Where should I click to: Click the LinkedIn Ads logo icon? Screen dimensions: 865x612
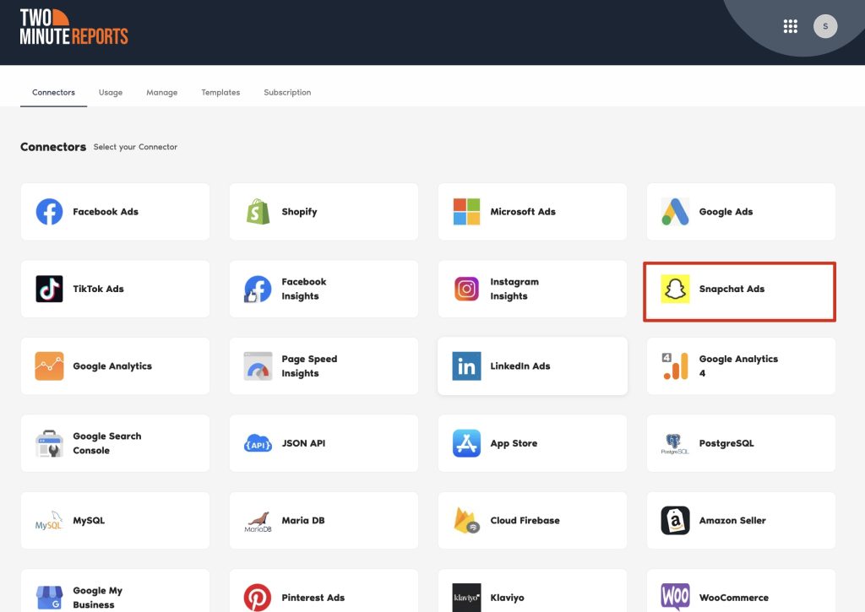(x=466, y=366)
